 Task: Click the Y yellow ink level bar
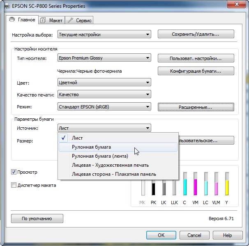pyautogui.click(x=227, y=184)
